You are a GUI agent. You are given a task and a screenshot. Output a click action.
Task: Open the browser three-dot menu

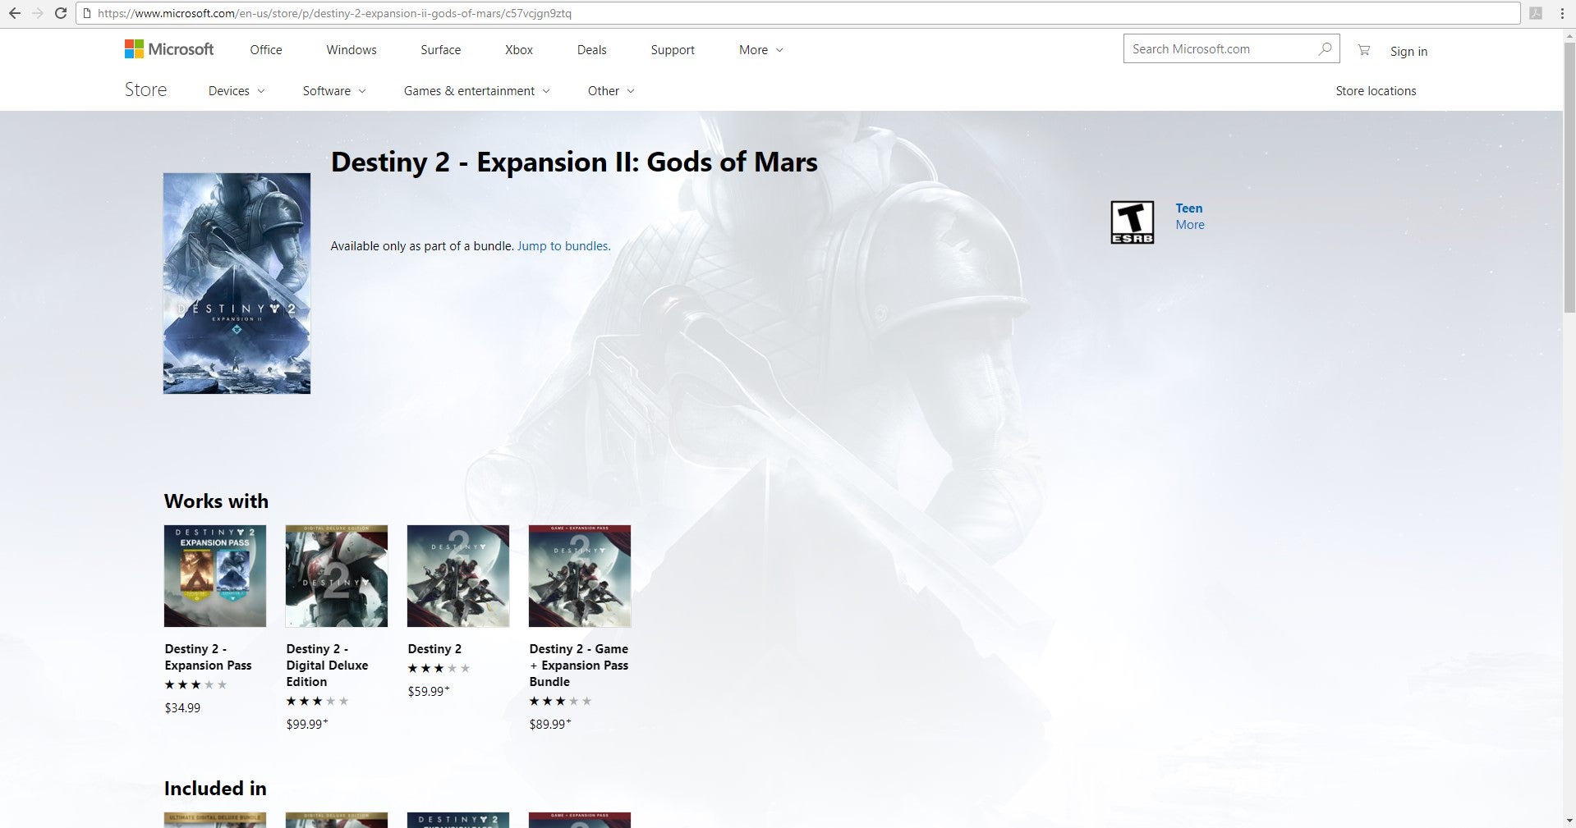click(x=1561, y=13)
